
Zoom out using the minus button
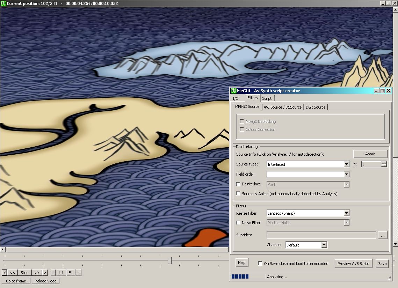pos(78,273)
